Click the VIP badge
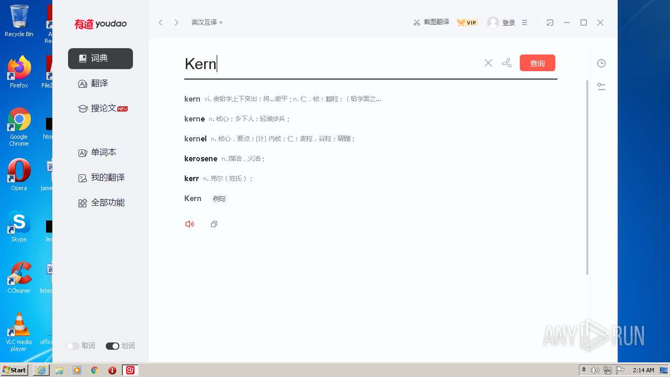Screen dimensions: 670x377 tap(467, 23)
